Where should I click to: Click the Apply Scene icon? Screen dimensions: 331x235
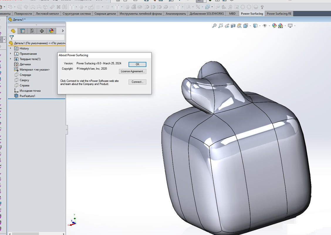click(281, 26)
